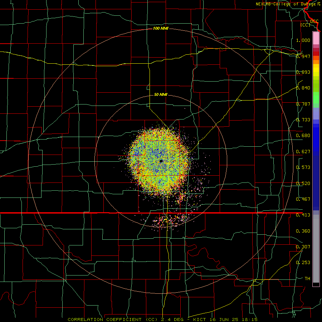Pick the pink swatch at 1.000
This screenshot has width=322, height=322.
[316, 38]
